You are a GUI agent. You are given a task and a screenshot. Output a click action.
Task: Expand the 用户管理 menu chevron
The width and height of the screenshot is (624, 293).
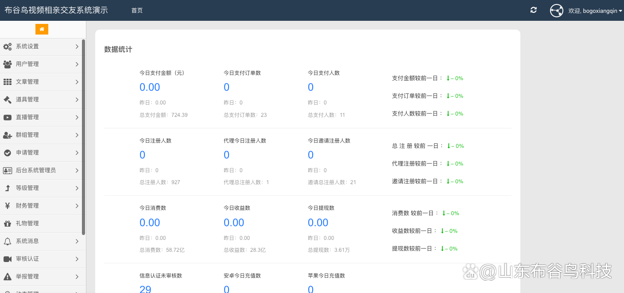[x=77, y=64]
